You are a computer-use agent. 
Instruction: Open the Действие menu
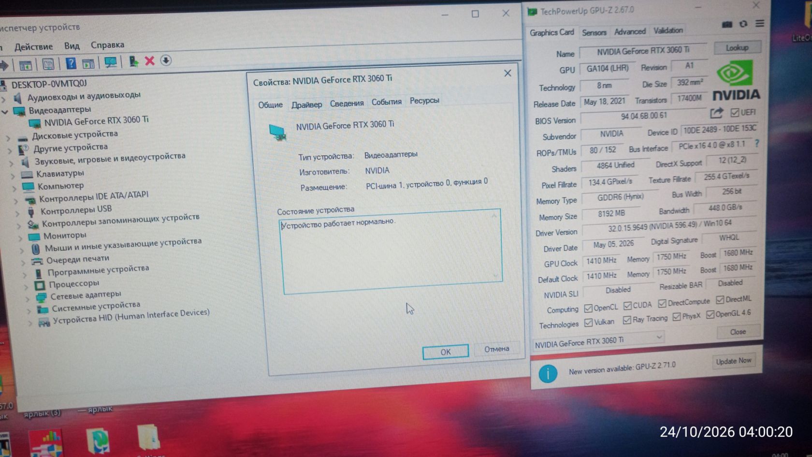pos(33,47)
